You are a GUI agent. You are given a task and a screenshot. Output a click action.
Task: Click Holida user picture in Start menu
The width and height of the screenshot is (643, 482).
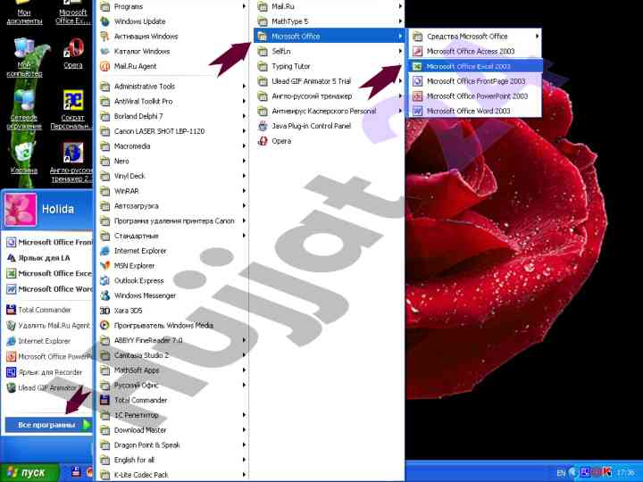(20, 210)
